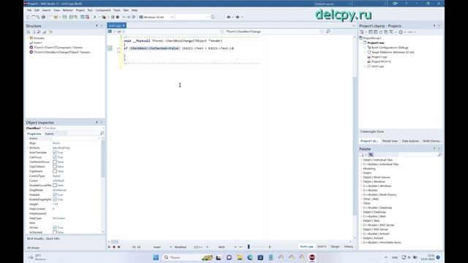Viewport: 468px width, 263px height.
Task: Toggle the CanFocus property checkbox
Action: point(55,157)
